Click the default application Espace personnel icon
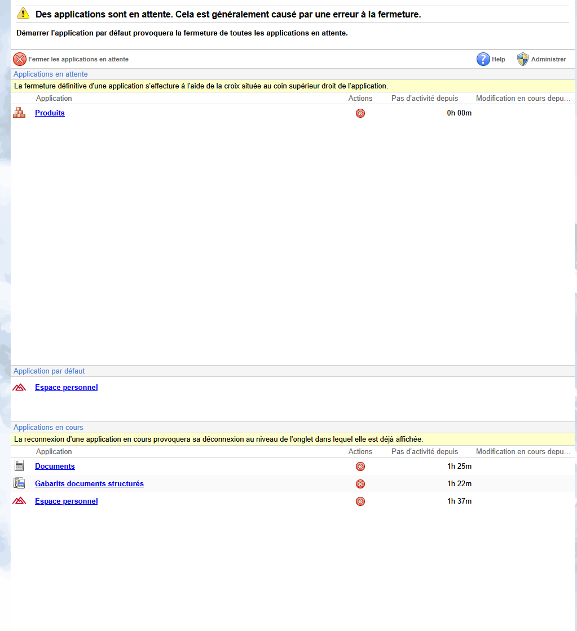 [19, 387]
